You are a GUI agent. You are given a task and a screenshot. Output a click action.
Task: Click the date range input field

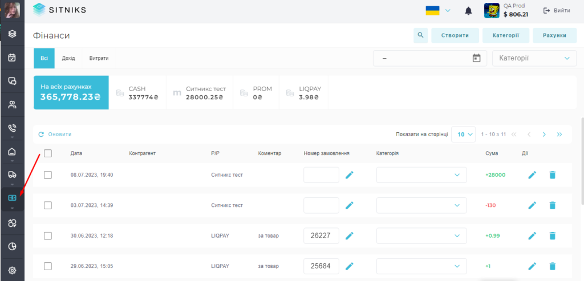(430, 59)
